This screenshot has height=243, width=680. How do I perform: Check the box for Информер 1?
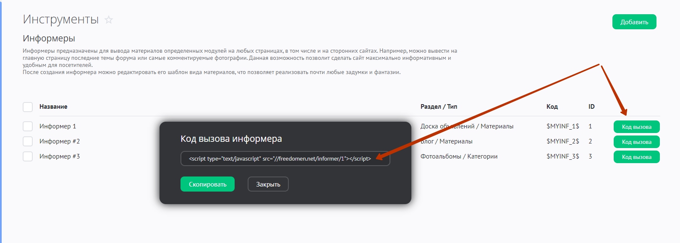tap(28, 126)
